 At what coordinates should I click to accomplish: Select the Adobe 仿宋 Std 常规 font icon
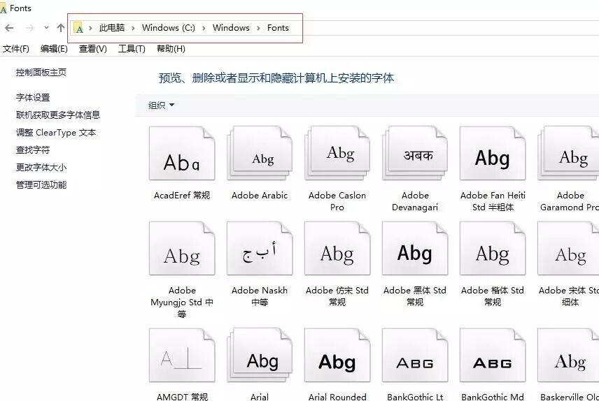[x=337, y=249]
